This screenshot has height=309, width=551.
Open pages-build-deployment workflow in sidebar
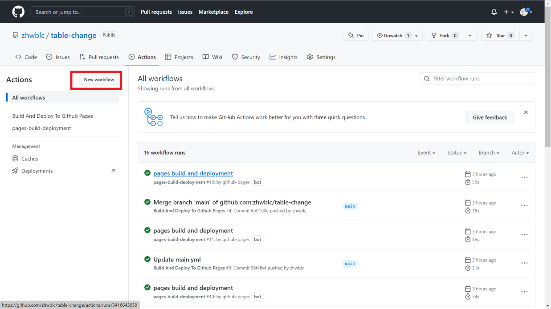pos(41,128)
